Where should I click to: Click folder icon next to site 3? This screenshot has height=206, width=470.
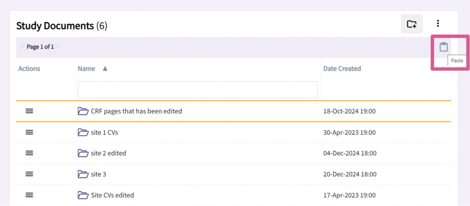point(83,174)
